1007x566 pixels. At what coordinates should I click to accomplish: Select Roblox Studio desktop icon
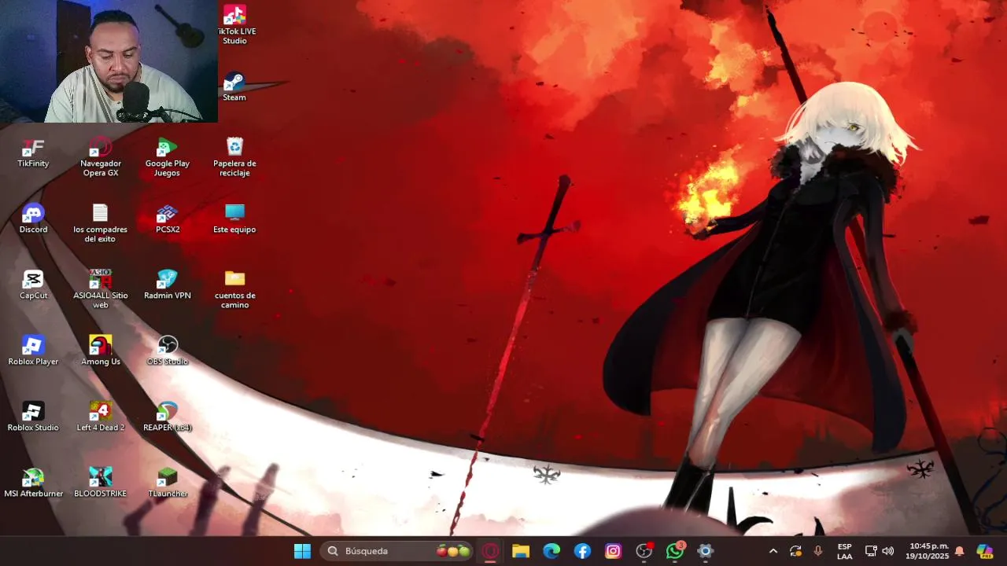(x=33, y=417)
